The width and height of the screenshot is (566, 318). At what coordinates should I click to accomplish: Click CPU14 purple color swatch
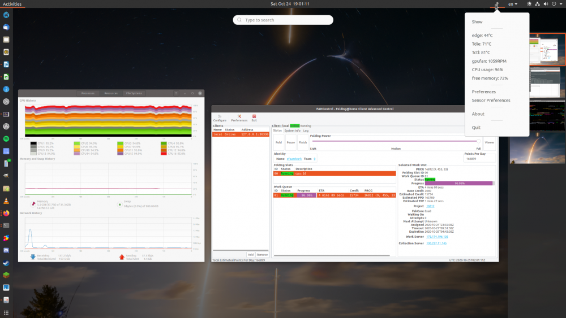pos(77,154)
